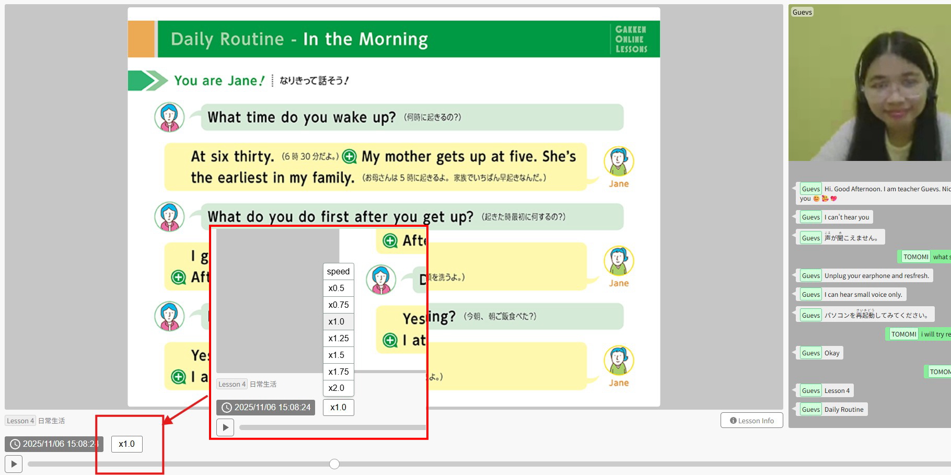The height and width of the screenshot is (475, 951).
Task: Open the Lesson Info button
Action: 751,421
